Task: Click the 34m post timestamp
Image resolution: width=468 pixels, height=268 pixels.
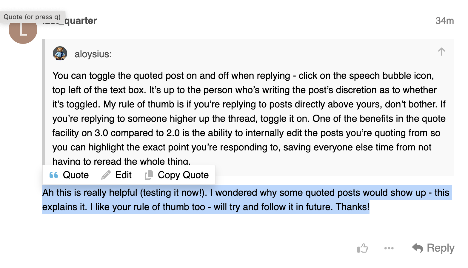Action: 444,21
